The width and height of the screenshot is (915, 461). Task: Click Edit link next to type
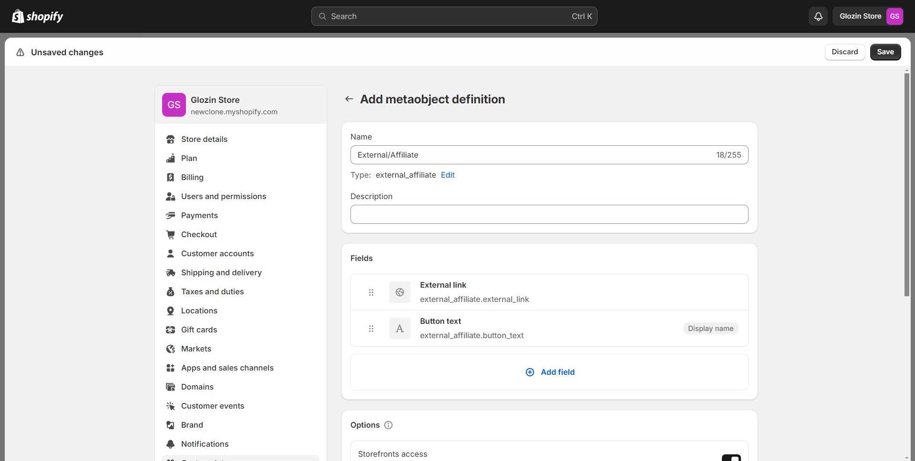pos(448,175)
